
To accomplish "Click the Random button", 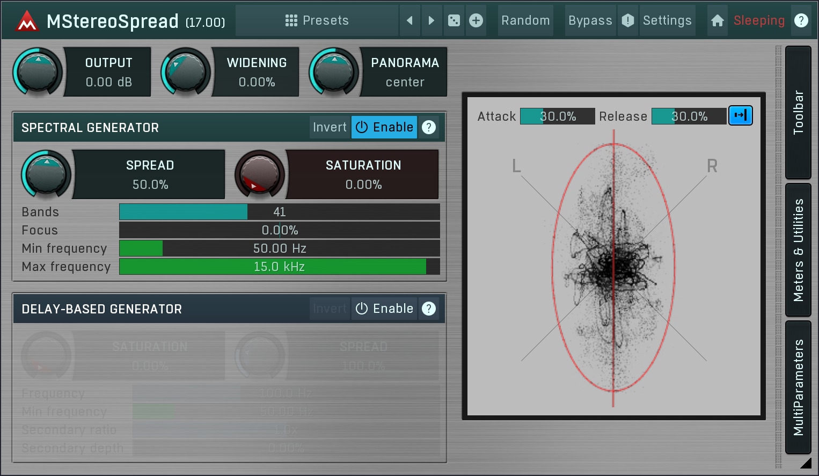I will pyautogui.click(x=525, y=20).
